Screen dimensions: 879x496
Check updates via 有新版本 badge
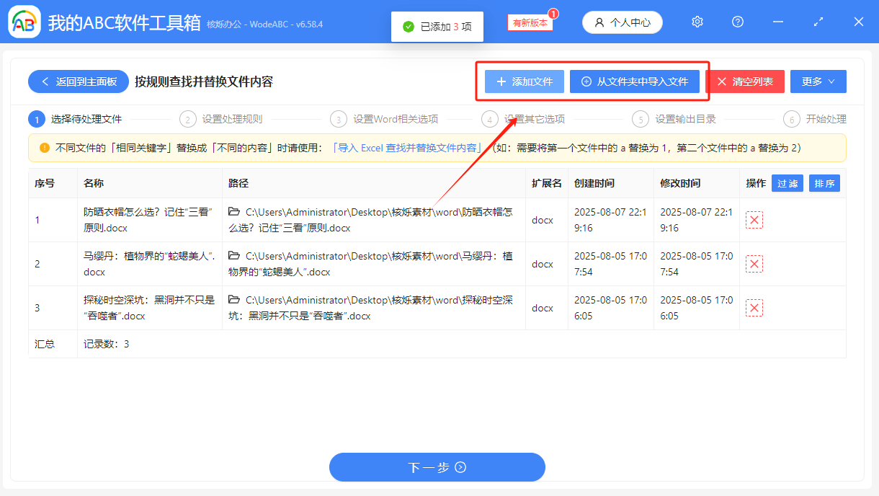tap(530, 22)
